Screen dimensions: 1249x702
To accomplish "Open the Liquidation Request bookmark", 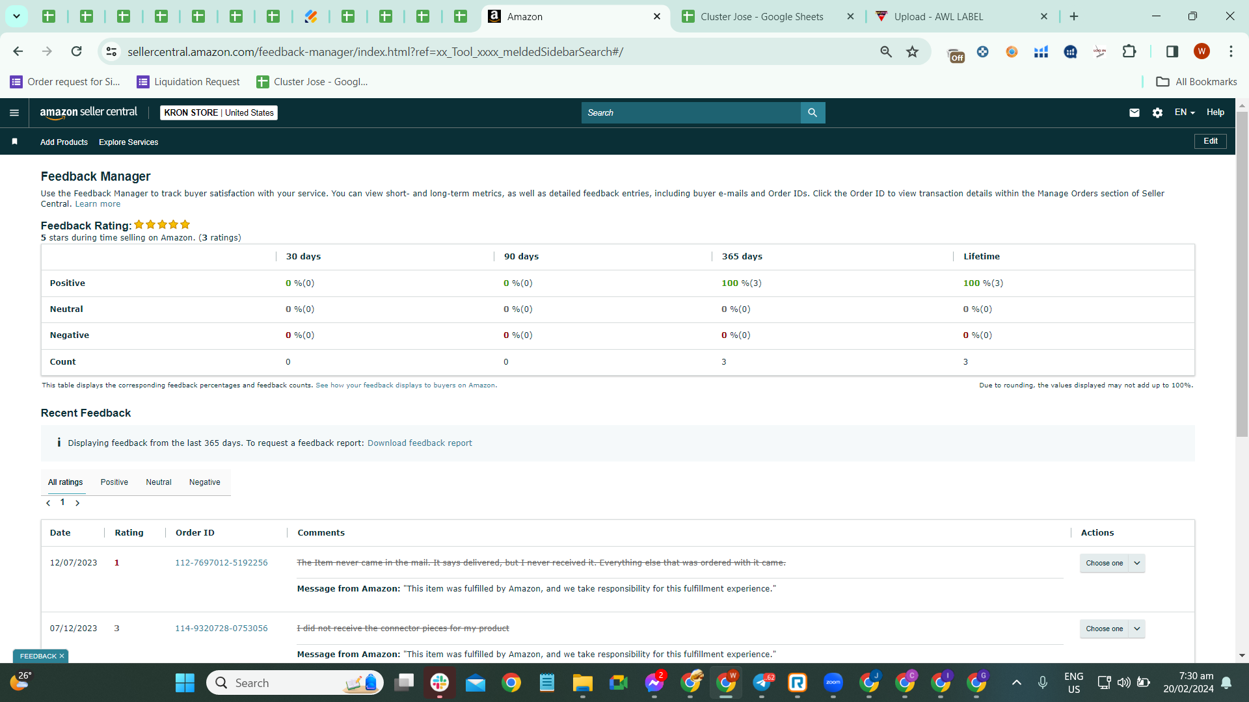I will pos(188,81).
